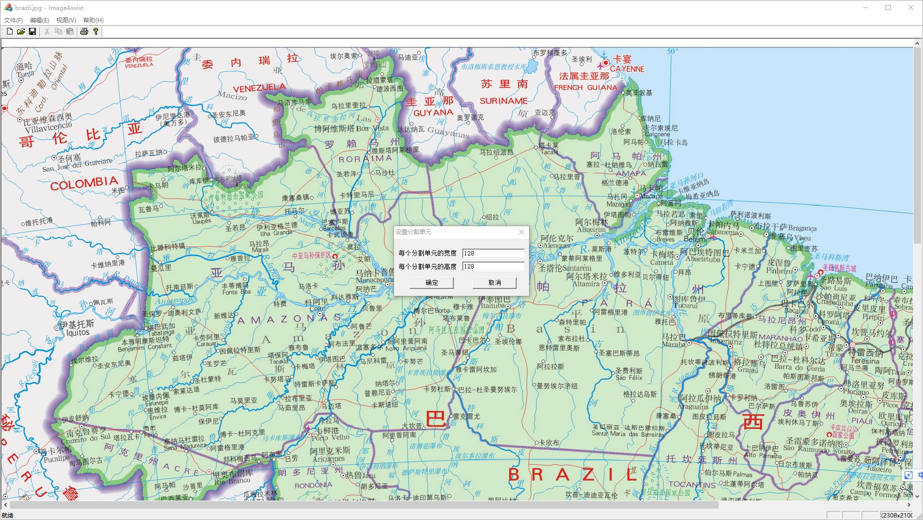
Task: Click the brazil.jpg - ImageAssist title text
Action: (x=49, y=7)
